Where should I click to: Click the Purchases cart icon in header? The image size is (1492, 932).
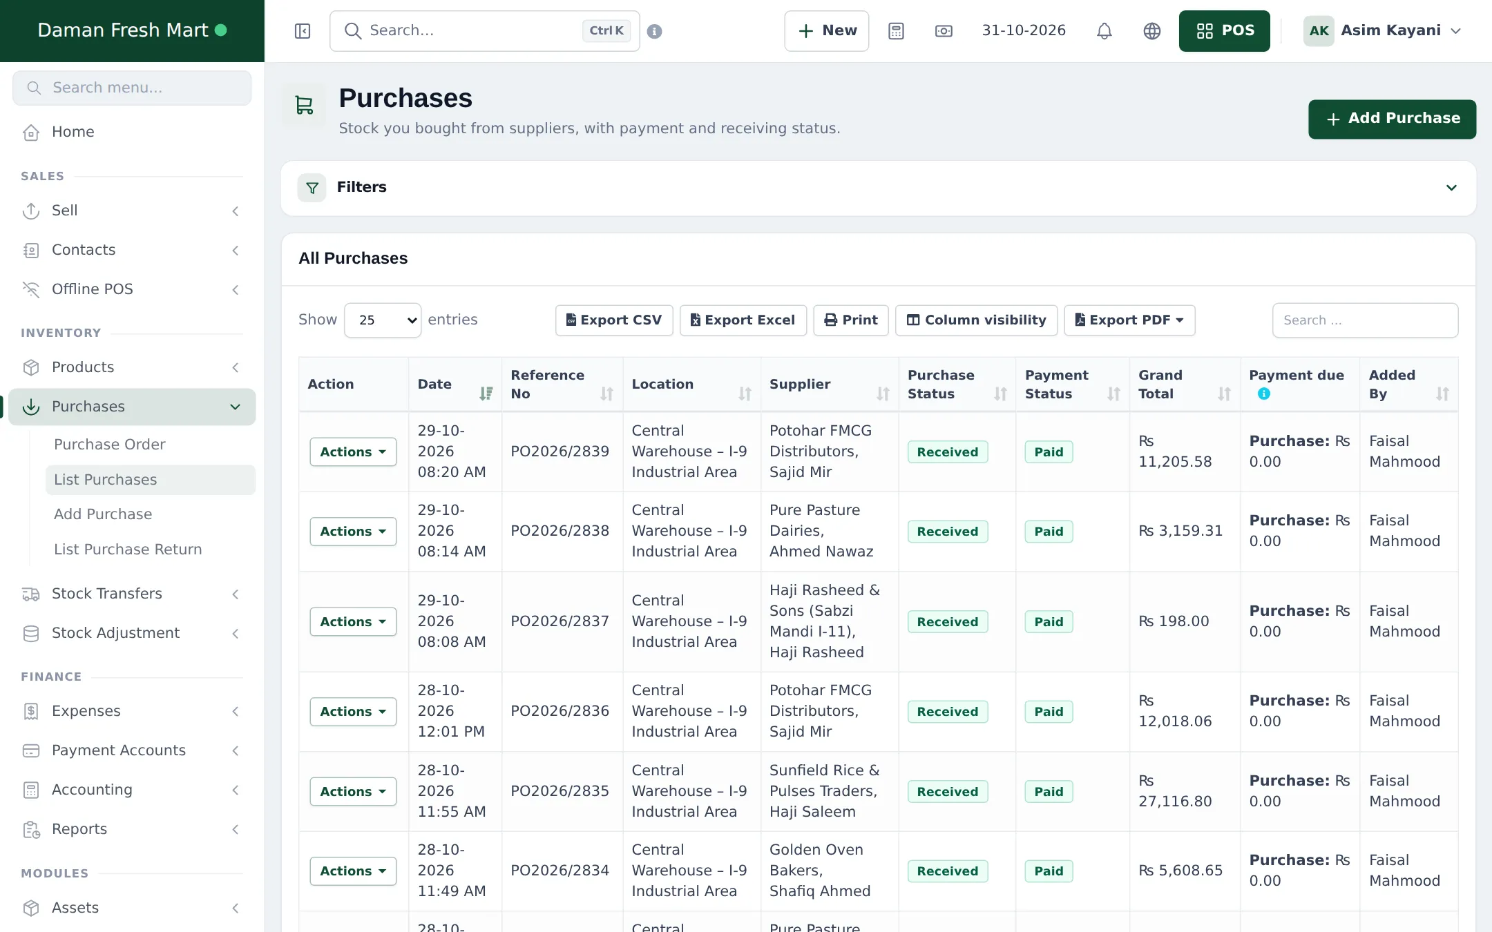click(304, 105)
